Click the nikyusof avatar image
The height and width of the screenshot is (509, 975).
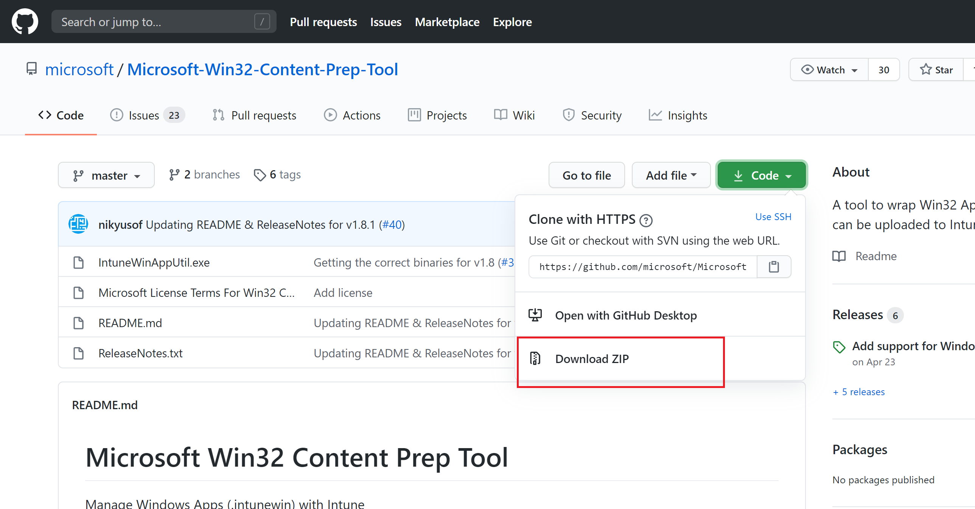pos(78,224)
